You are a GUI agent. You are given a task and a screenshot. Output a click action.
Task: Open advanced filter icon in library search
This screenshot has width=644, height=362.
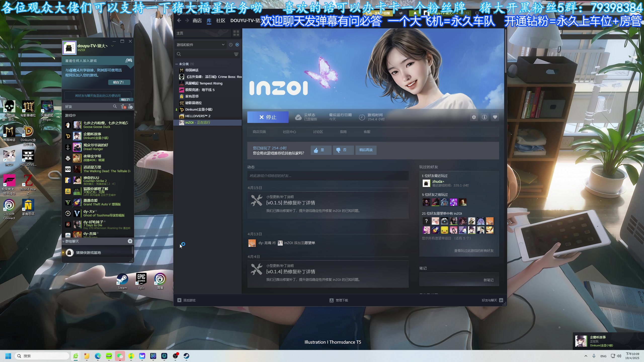click(236, 54)
